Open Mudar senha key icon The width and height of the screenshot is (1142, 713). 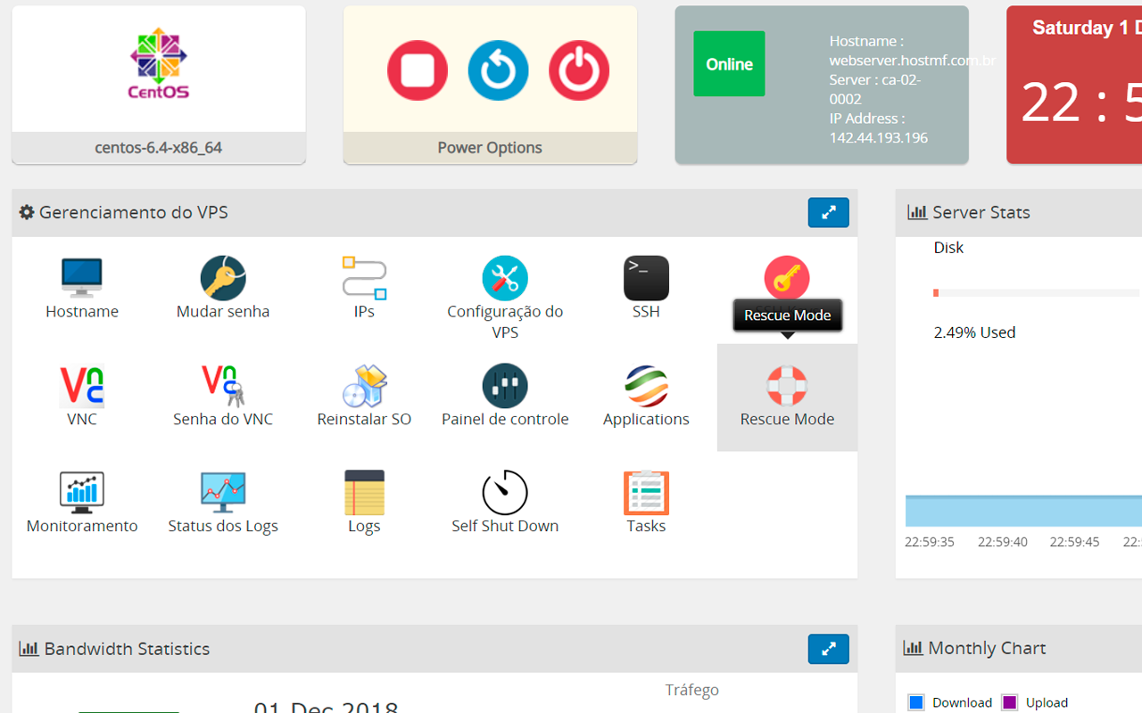pos(223,278)
